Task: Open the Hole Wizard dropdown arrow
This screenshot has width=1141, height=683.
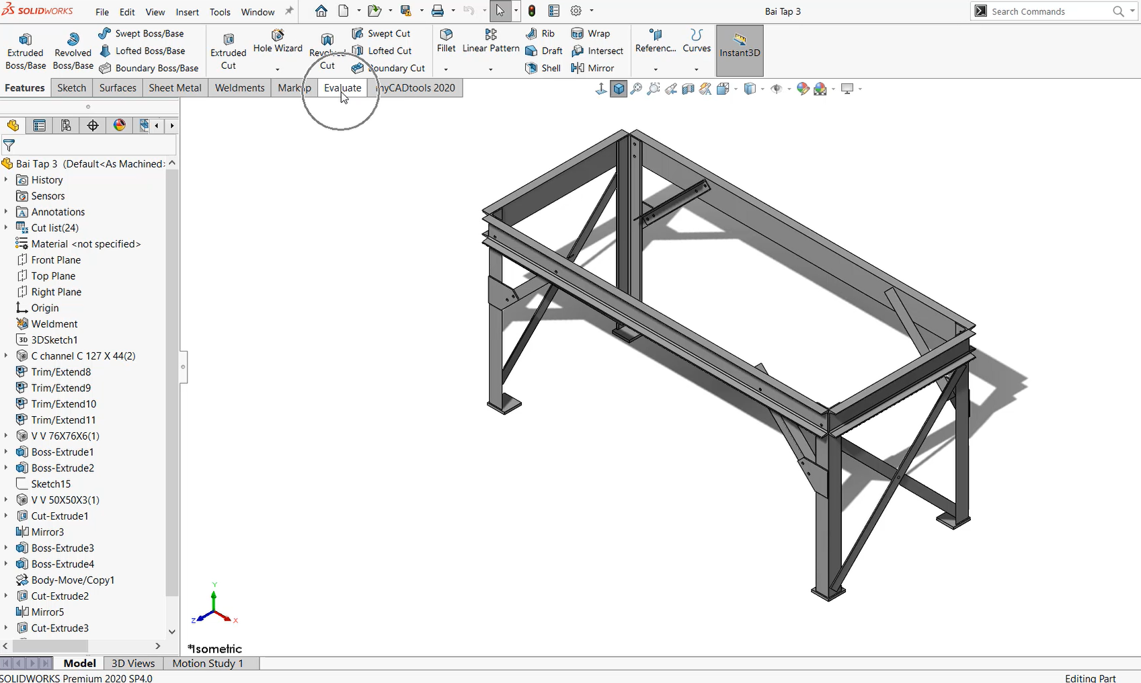Action: tap(278, 69)
